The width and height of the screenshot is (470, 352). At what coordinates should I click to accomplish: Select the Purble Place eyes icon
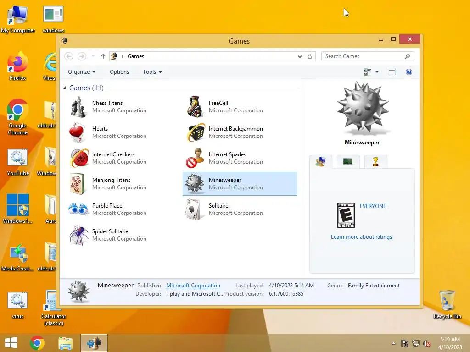point(78,209)
